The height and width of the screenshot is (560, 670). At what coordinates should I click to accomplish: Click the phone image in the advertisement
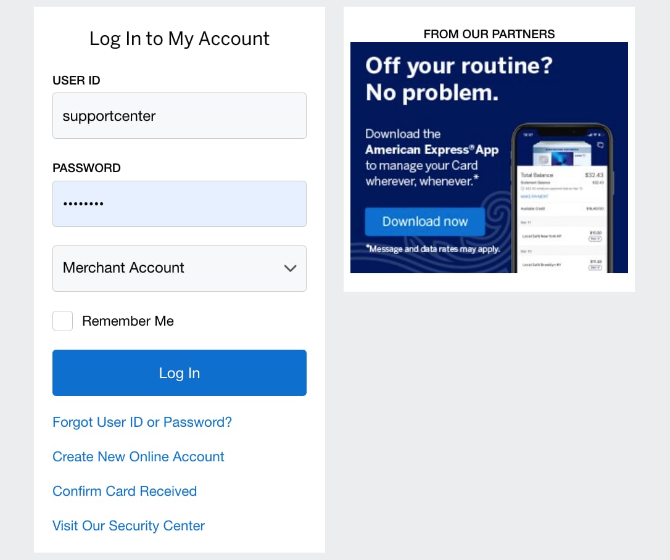[561, 197]
